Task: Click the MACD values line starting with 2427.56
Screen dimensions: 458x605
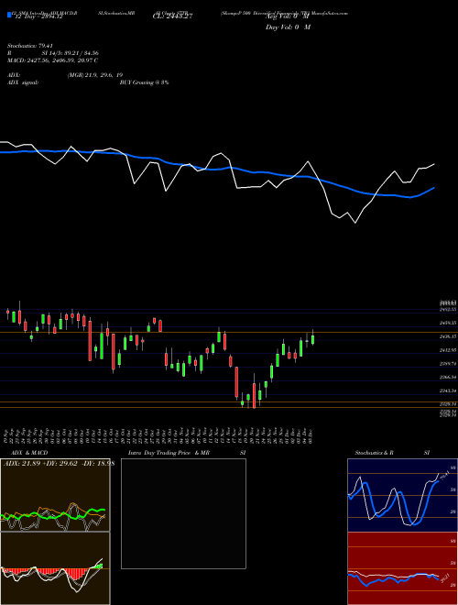Action: pos(52,60)
